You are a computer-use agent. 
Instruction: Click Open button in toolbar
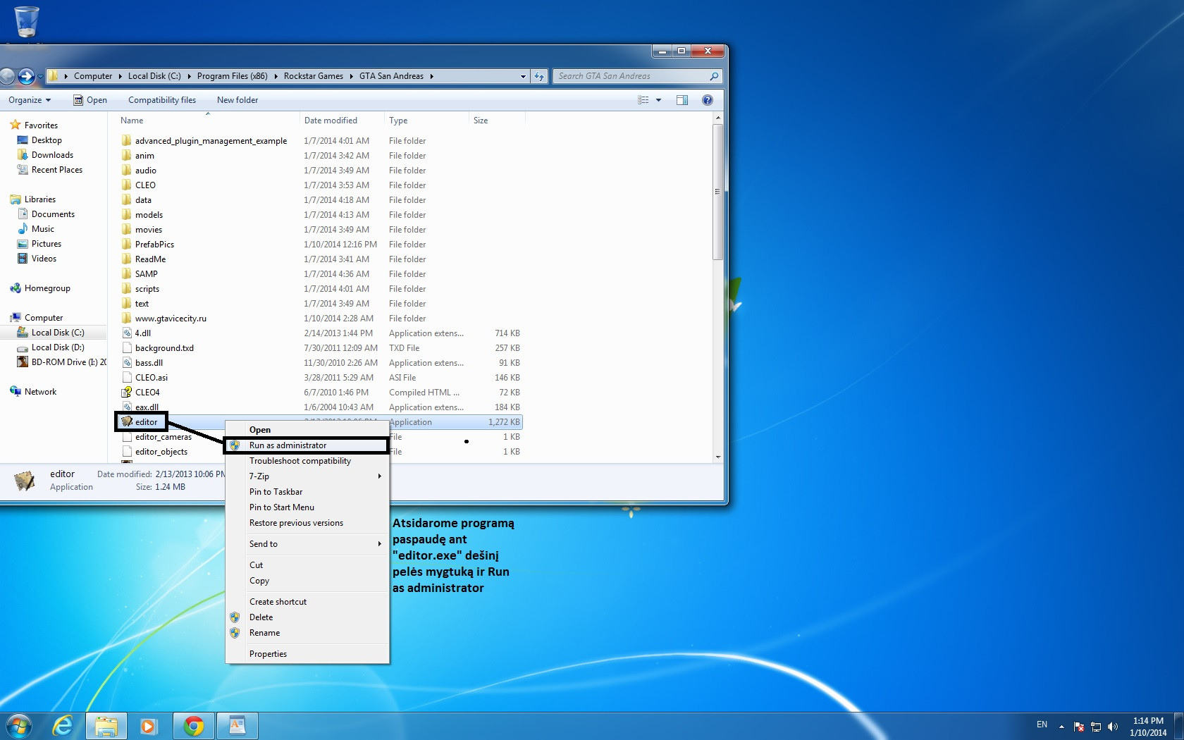pos(90,100)
